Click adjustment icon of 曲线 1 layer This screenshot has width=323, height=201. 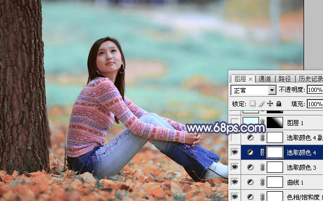[x=250, y=182]
